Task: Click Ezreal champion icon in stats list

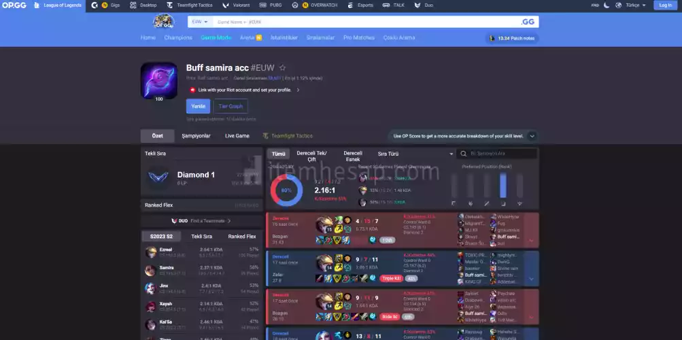Action: coord(151,252)
